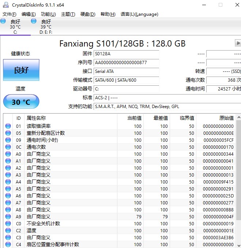The image size is (241, 248).
Task: Click the supported features field
Action: 167,107
